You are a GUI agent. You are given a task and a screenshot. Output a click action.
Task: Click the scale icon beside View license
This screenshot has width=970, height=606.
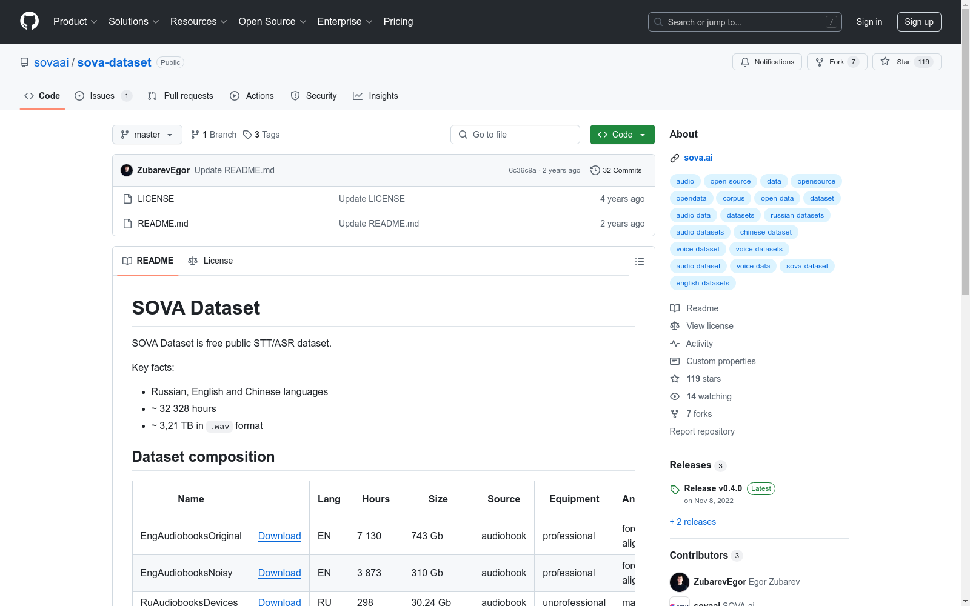pos(675,326)
